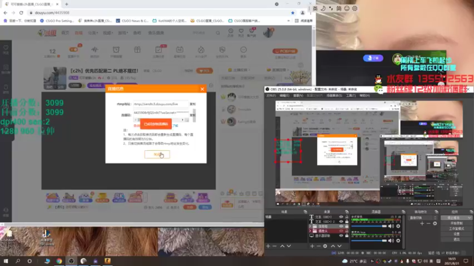Image resolution: width=474 pixels, height=266 pixels.
Task: Toggle lock on grey folder group source
Action: tap(347, 226)
